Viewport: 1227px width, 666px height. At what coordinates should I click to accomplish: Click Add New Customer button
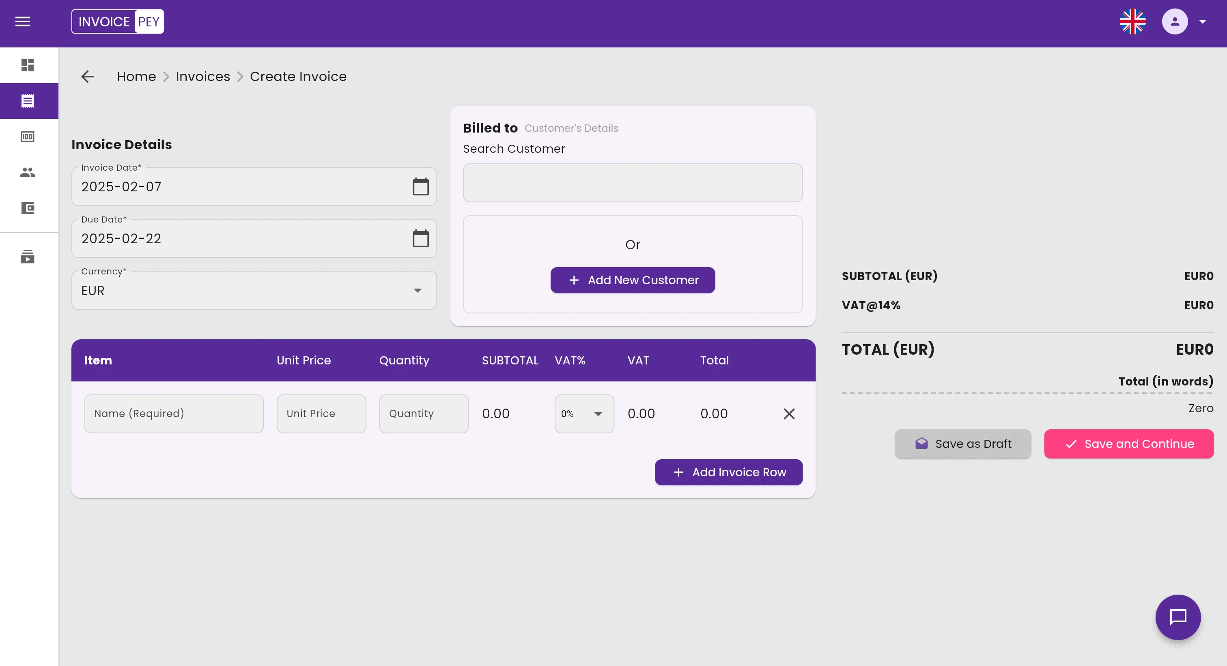[632, 280]
